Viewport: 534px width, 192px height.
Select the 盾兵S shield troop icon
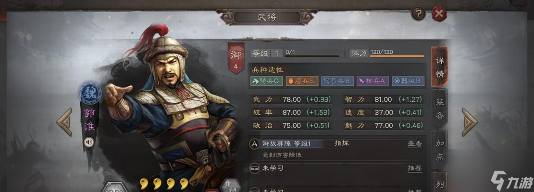302,81
